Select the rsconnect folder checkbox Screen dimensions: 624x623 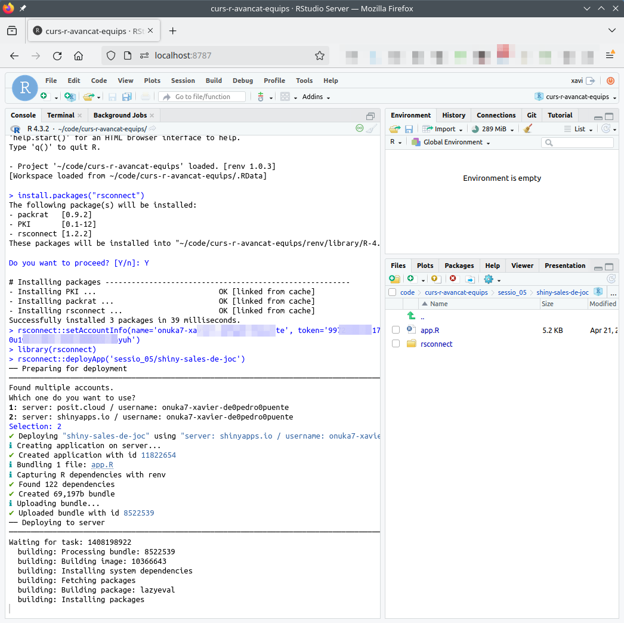click(x=396, y=344)
